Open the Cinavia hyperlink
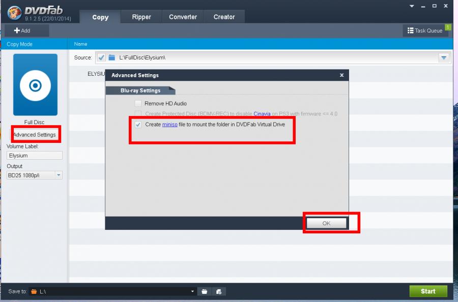Screen dimensions: 458x302 point(262,114)
